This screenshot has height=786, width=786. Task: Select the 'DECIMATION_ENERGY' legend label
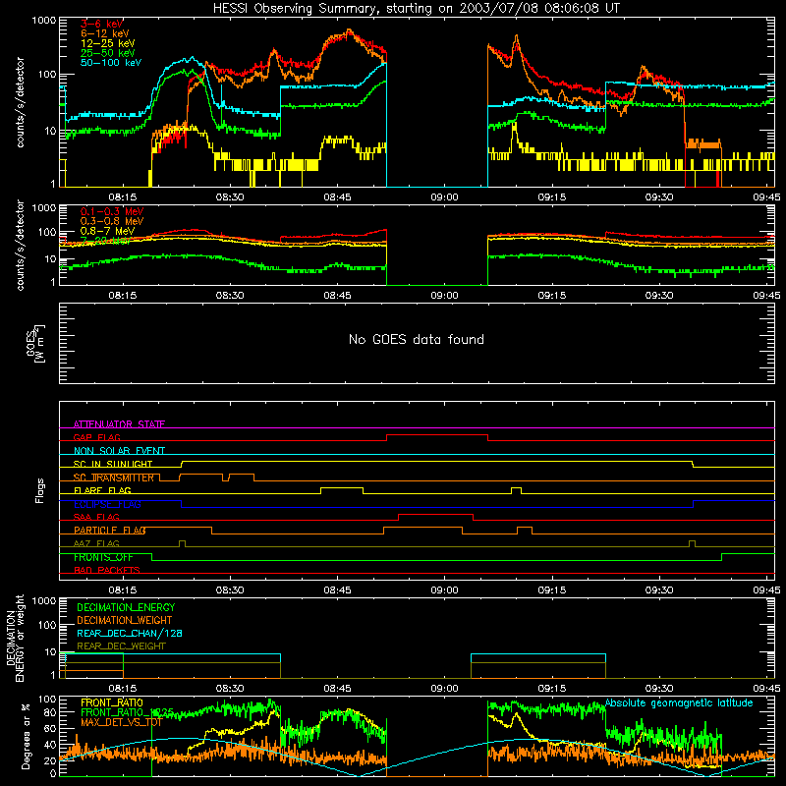click(x=127, y=607)
